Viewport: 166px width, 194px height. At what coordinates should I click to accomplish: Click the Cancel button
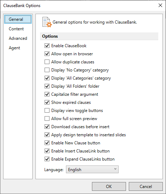click(146, 187)
